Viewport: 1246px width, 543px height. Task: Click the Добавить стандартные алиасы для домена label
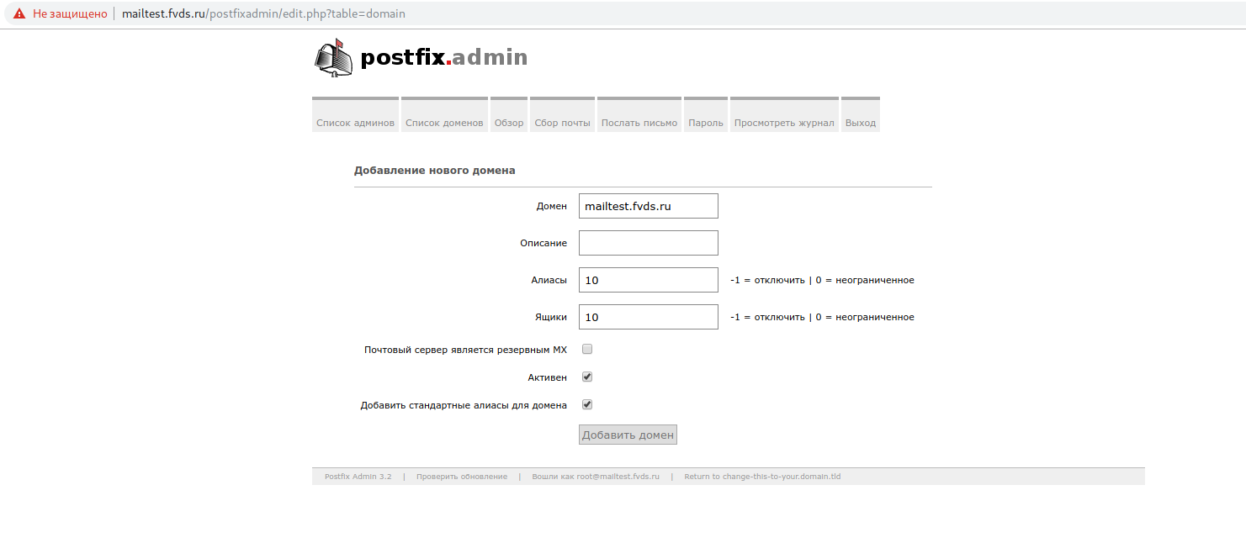click(464, 405)
